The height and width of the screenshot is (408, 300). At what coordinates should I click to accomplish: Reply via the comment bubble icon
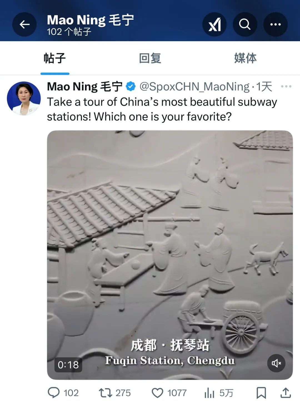pos(63,393)
